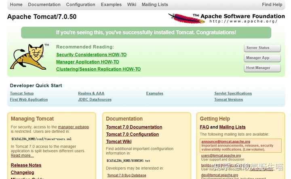Click the Apache Tomcat/7.0.50 heading

click(42, 17)
